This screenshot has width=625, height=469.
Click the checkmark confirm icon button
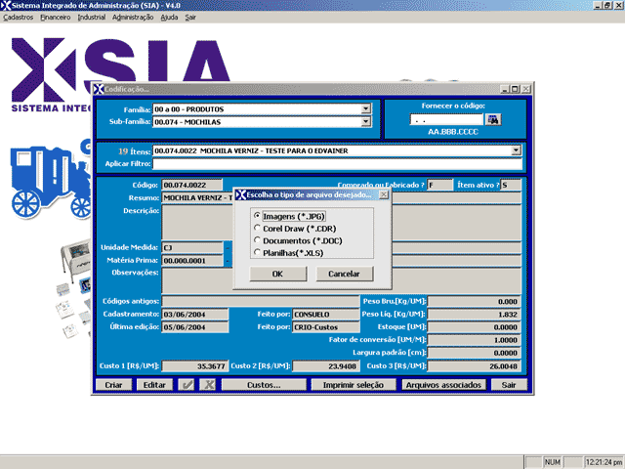pos(187,385)
